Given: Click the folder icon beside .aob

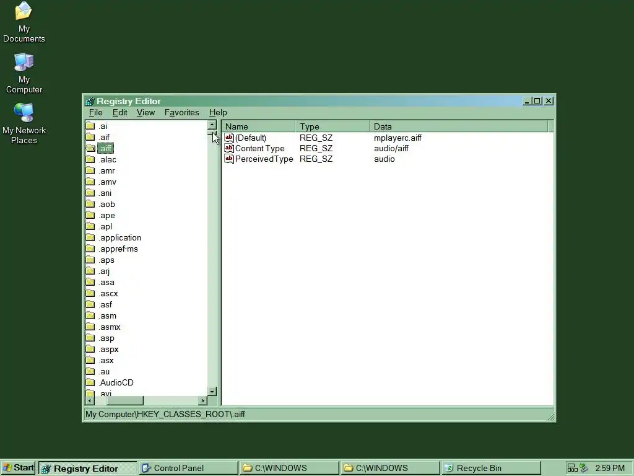Looking at the screenshot, I should click(90, 204).
